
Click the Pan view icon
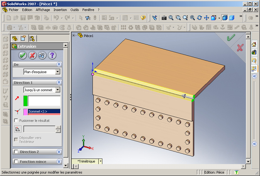pyautogui.click(x=207, y=18)
